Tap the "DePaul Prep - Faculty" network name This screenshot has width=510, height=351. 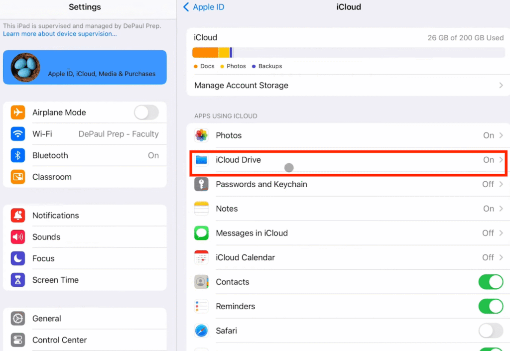[119, 134]
